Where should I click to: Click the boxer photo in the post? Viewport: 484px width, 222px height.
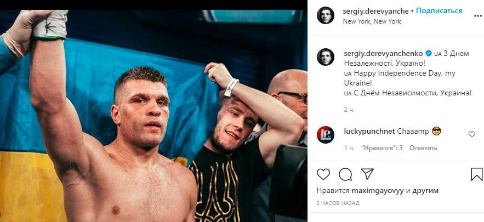153,116
